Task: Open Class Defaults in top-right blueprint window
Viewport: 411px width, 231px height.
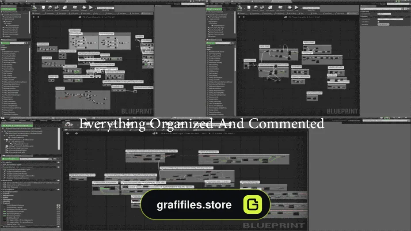Action: (x=281, y=8)
